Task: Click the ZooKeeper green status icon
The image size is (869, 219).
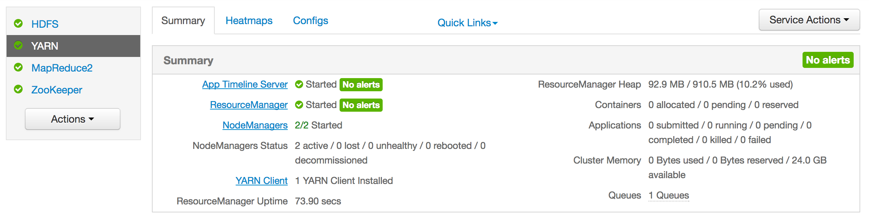Action: point(18,89)
